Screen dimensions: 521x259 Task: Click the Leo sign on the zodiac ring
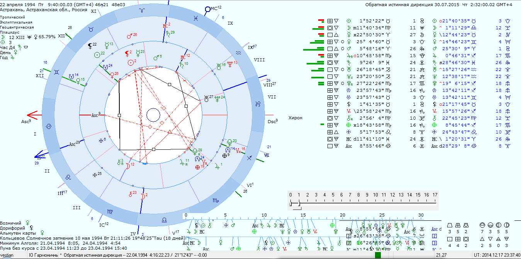[68, 178]
